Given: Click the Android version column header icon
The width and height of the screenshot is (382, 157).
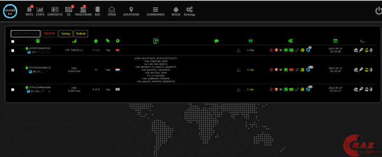Looking at the screenshot, I should [x=96, y=41].
